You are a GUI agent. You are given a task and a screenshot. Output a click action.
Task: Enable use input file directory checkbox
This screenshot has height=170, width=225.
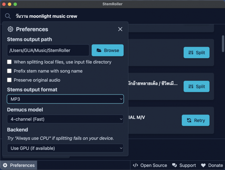[9, 62]
